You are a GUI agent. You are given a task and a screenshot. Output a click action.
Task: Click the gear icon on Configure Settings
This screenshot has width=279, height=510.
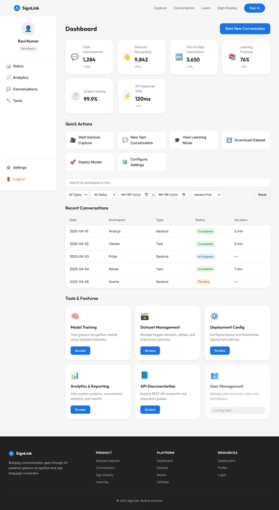(x=125, y=162)
